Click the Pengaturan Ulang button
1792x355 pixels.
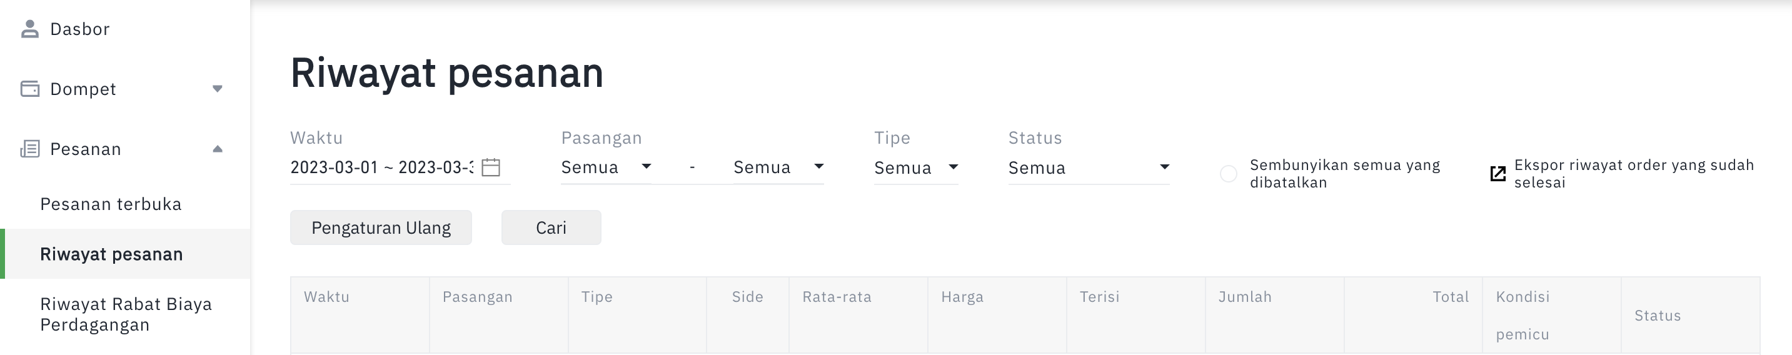click(381, 228)
